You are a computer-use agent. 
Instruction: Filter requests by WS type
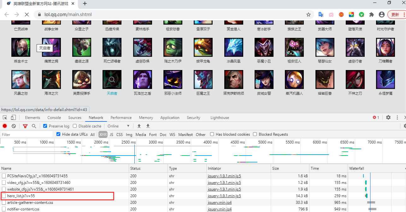point(172,134)
